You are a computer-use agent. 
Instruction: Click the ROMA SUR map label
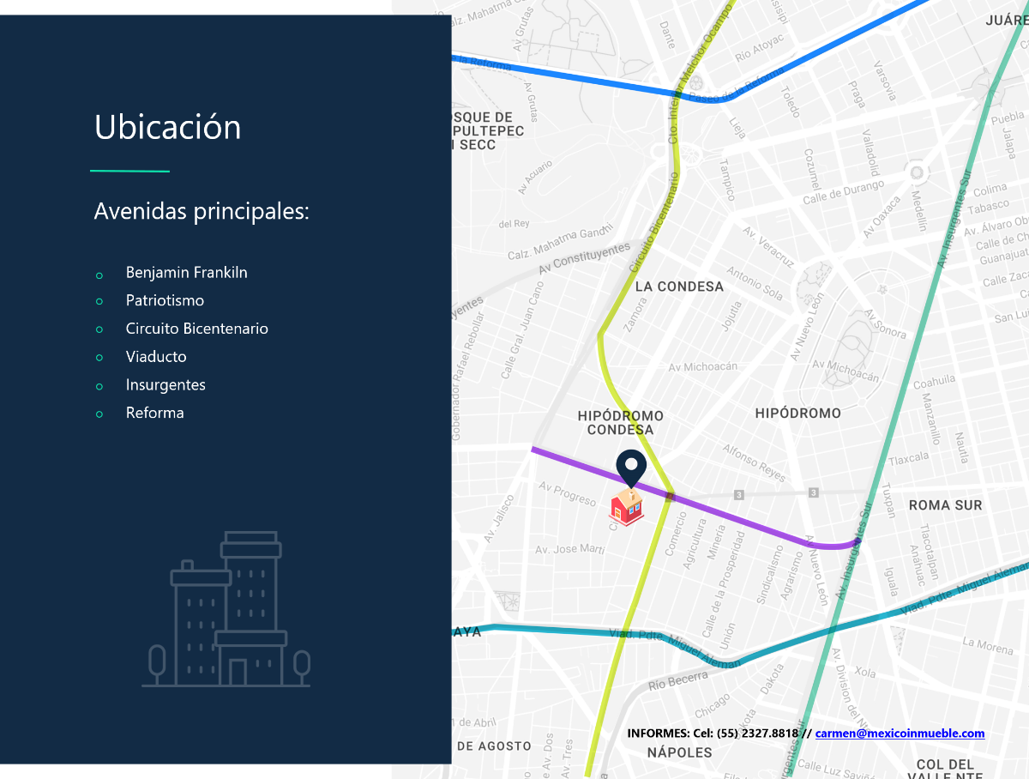[x=945, y=505]
